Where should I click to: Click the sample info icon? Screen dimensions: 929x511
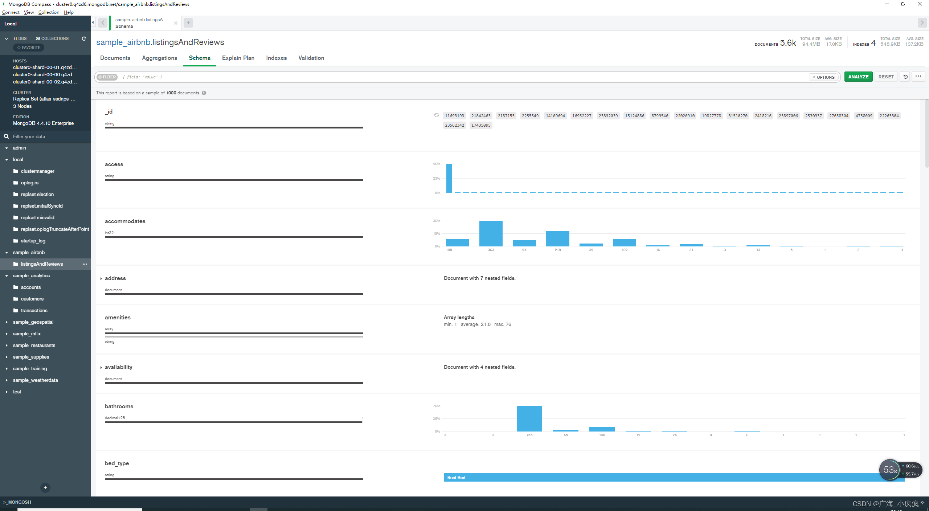coord(204,93)
